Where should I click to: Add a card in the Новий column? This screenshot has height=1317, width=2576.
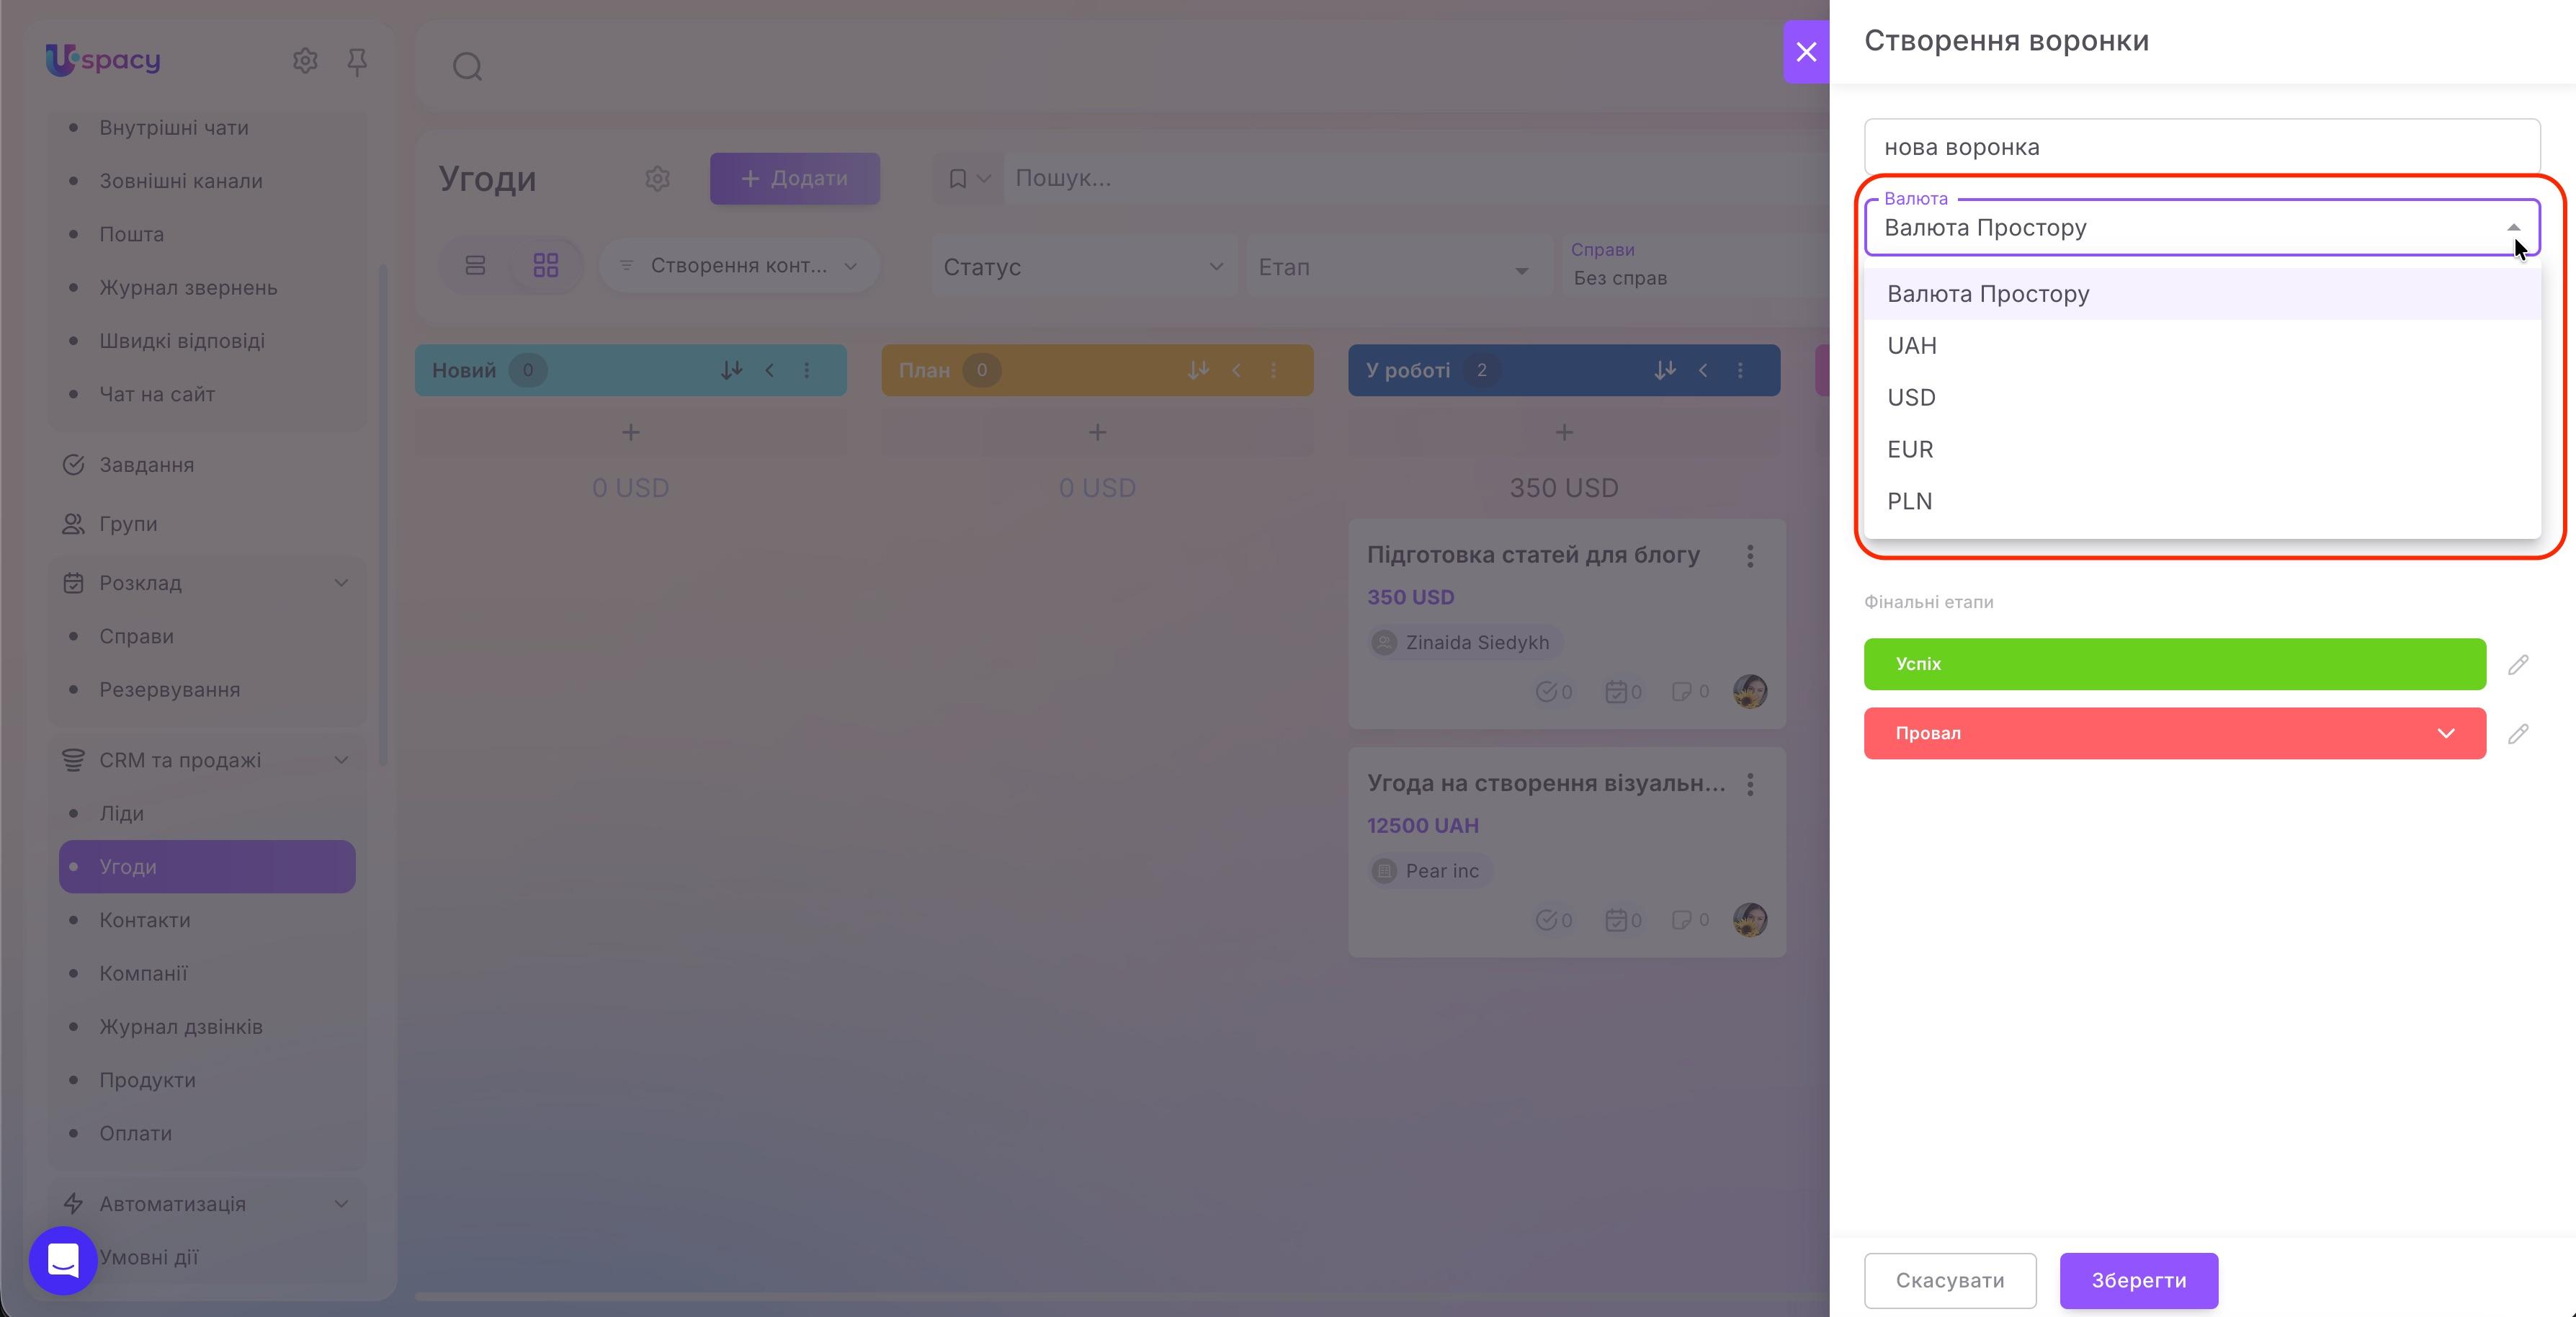631,432
